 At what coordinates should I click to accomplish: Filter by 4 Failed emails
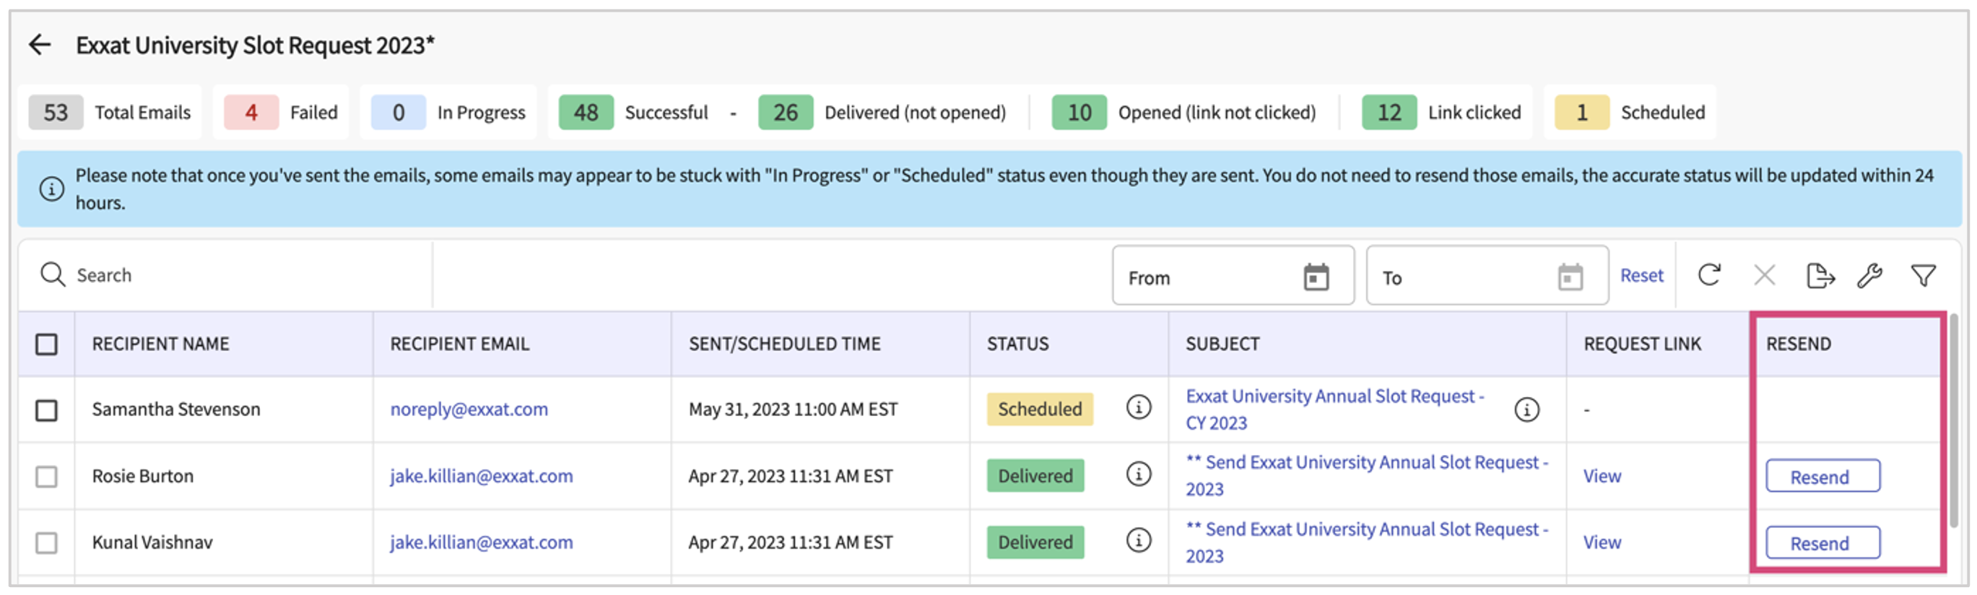pyautogui.click(x=281, y=112)
